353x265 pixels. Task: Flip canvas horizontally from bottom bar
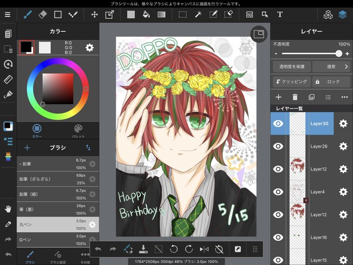point(204,249)
